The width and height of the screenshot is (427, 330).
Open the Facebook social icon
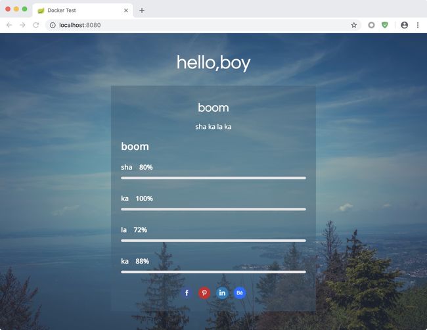[187, 293]
